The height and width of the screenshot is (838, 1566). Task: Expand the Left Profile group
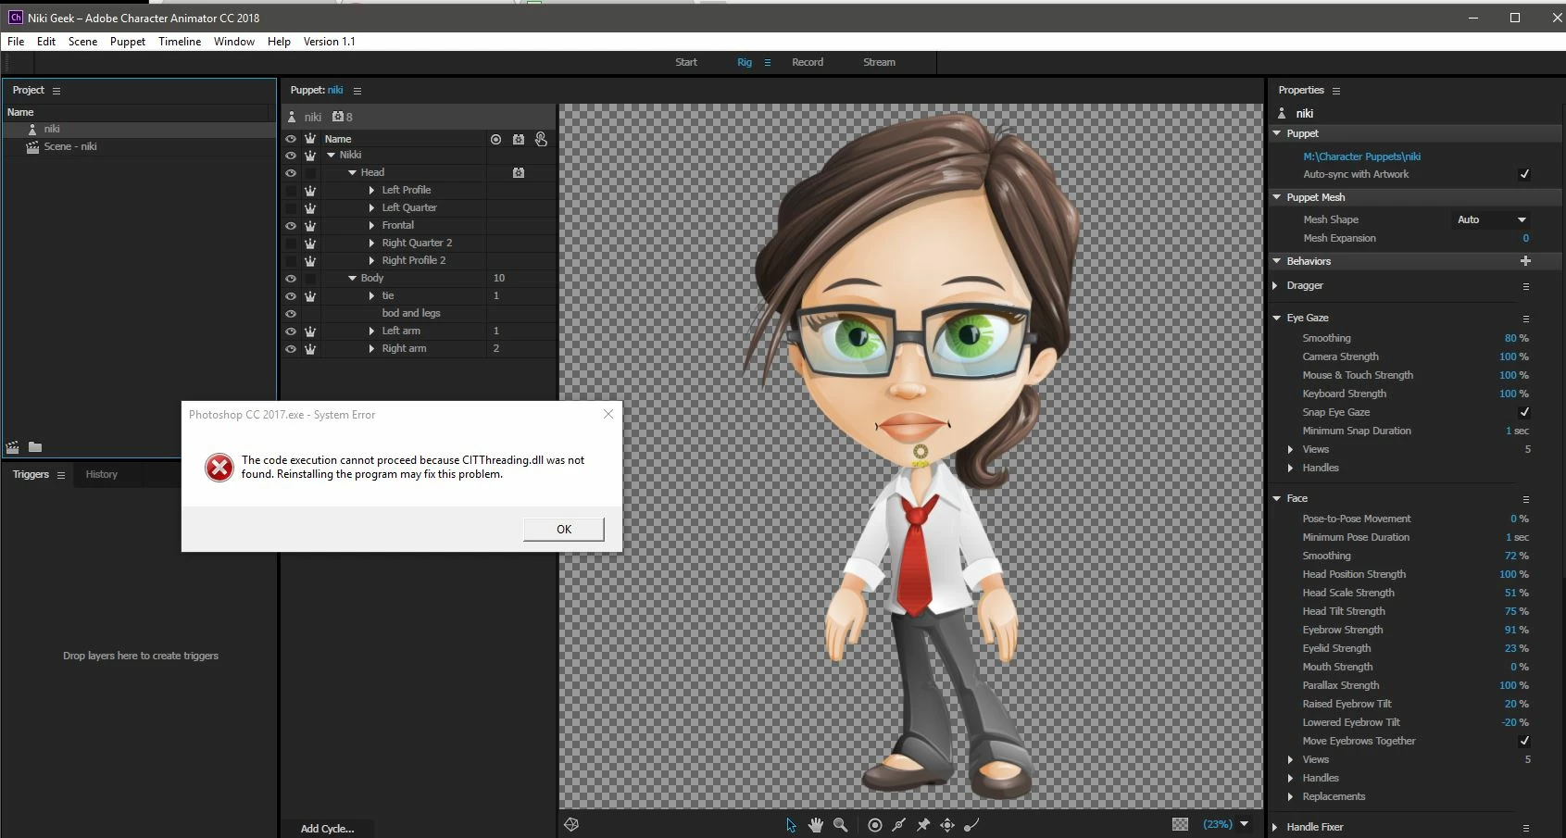tap(371, 191)
